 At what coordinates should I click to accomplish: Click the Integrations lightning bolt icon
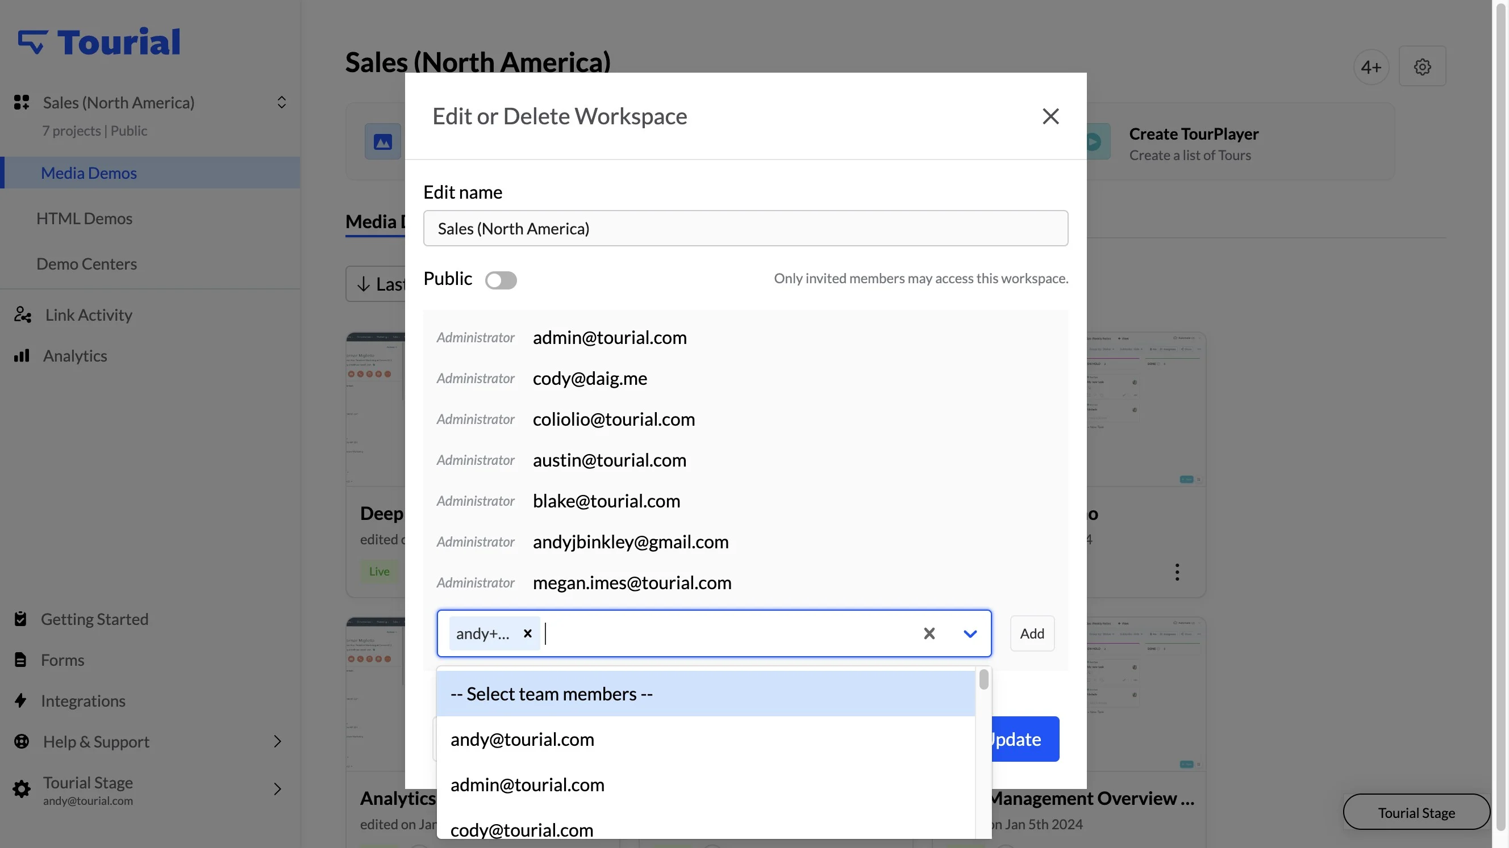pyautogui.click(x=20, y=701)
